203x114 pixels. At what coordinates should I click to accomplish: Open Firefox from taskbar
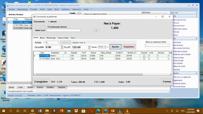click(62, 111)
